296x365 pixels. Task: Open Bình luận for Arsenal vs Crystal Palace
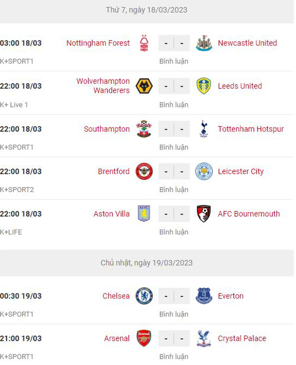[x=174, y=357]
